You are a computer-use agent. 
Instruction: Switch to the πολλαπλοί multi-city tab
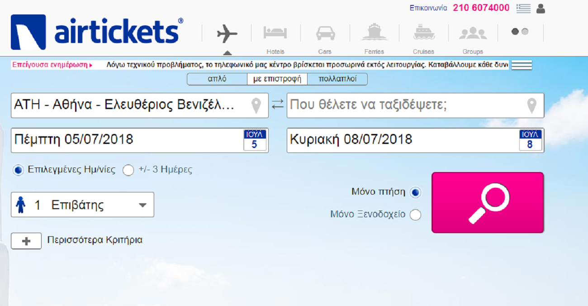tap(337, 79)
